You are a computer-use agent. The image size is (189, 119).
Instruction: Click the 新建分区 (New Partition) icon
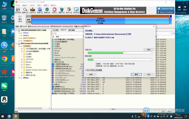(x=47, y=10)
